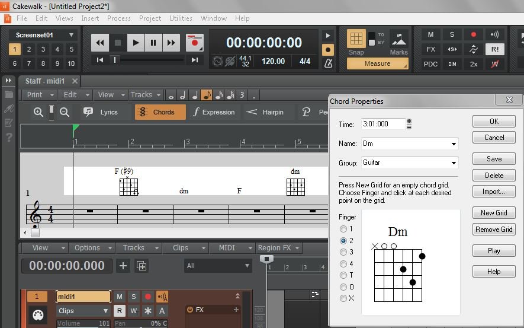Open the chord Name dropdown
This screenshot has height=328, width=524.
point(454,144)
